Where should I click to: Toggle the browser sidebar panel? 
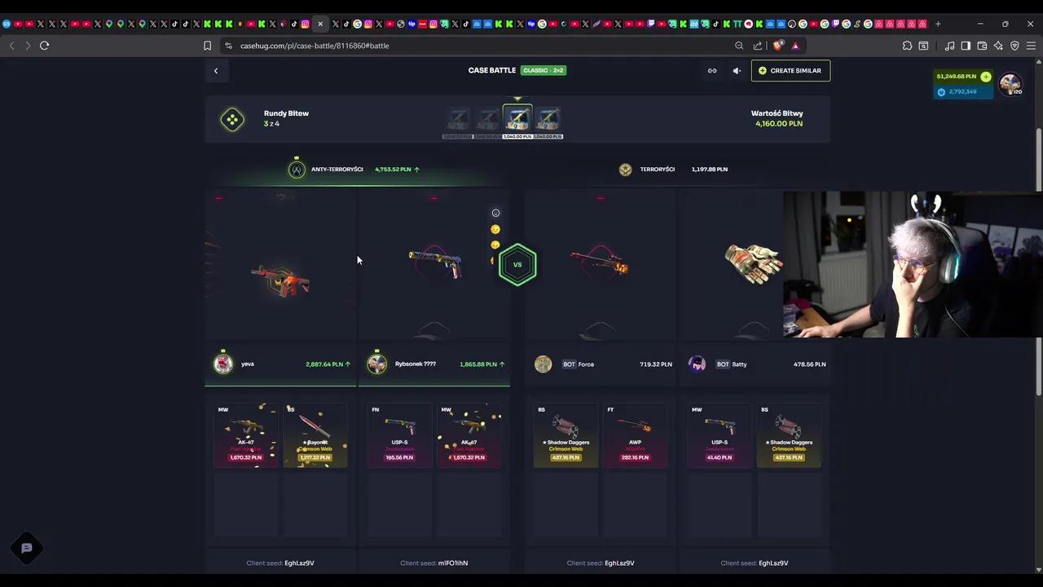(x=966, y=46)
